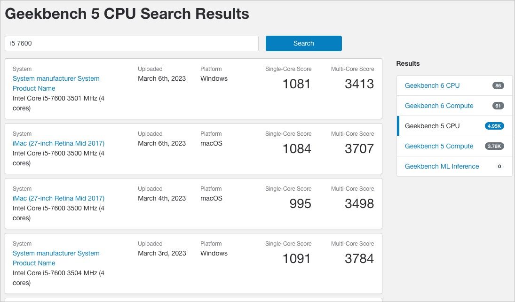Click single-core score 995
Viewport: 515px width, 302px height.
pyautogui.click(x=300, y=204)
